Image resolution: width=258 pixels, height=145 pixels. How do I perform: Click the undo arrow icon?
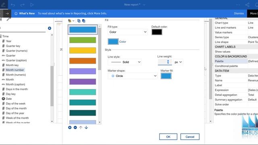pos(13,5)
